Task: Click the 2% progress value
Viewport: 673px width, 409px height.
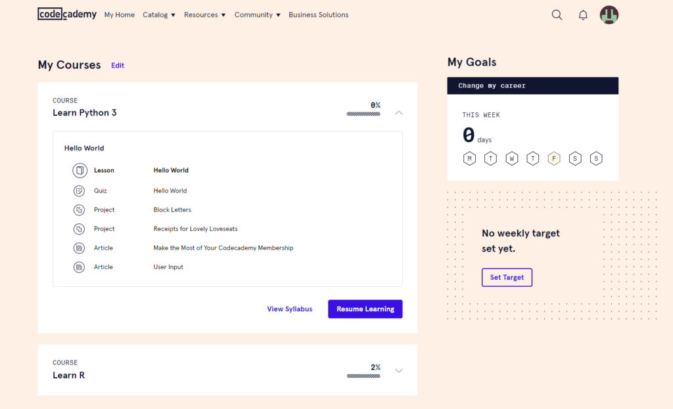Action: click(375, 368)
